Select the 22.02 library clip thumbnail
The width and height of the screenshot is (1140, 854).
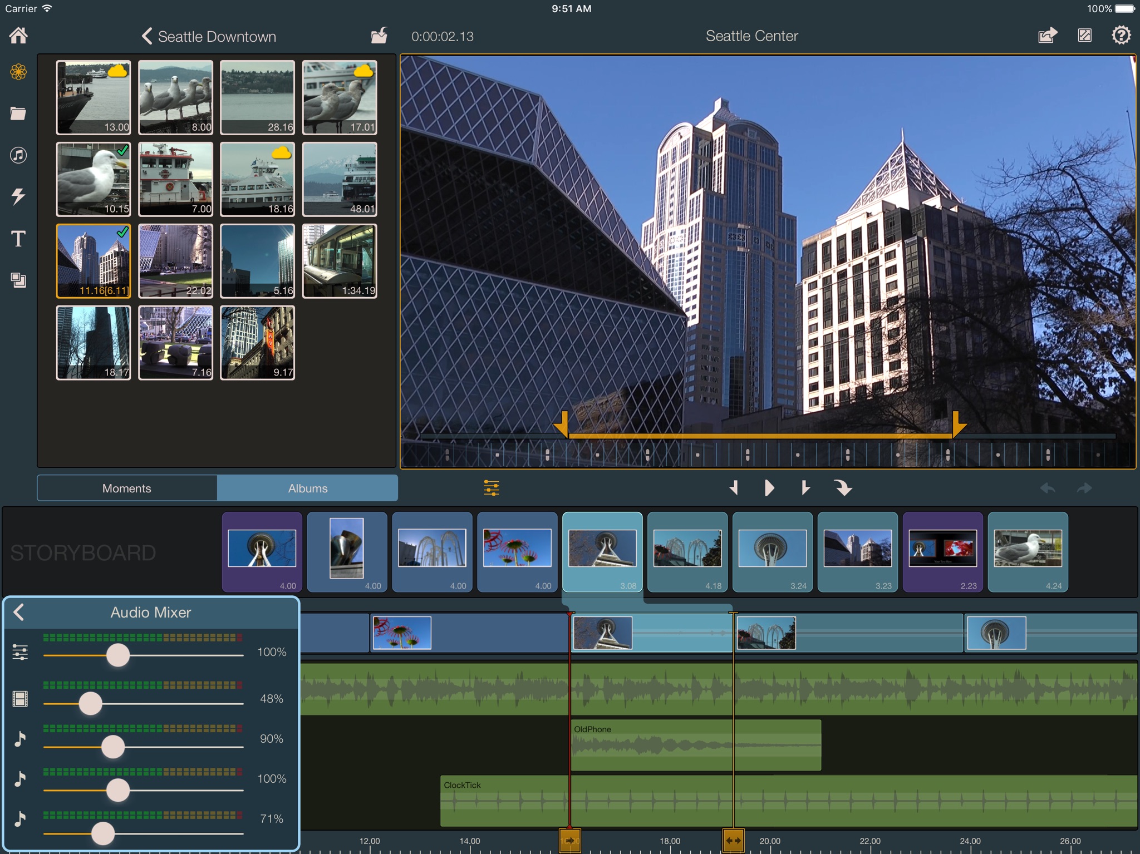click(175, 261)
